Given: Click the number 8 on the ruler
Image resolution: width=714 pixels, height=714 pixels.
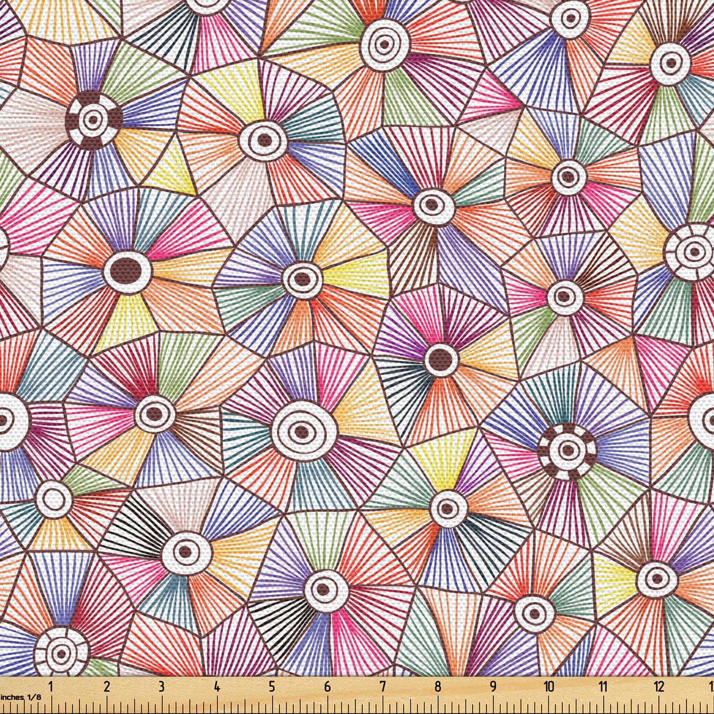Looking at the screenshot, I should click(x=437, y=686).
